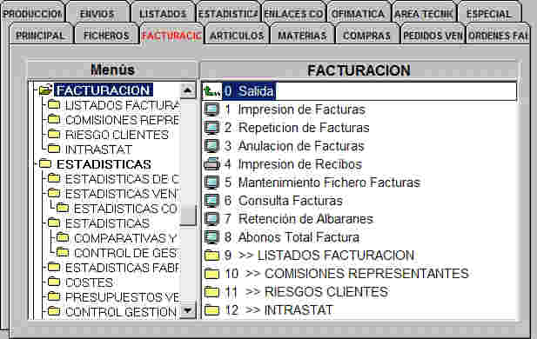The image size is (537, 339).
Task: Expand the ESTADISTICAS folder in the tree
Action: pyautogui.click(x=104, y=164)
